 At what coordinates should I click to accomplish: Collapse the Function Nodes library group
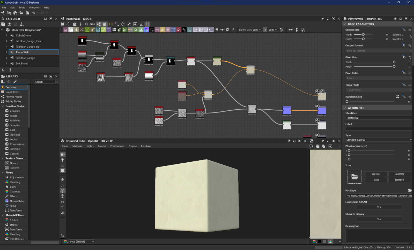[x=3, y=106]
